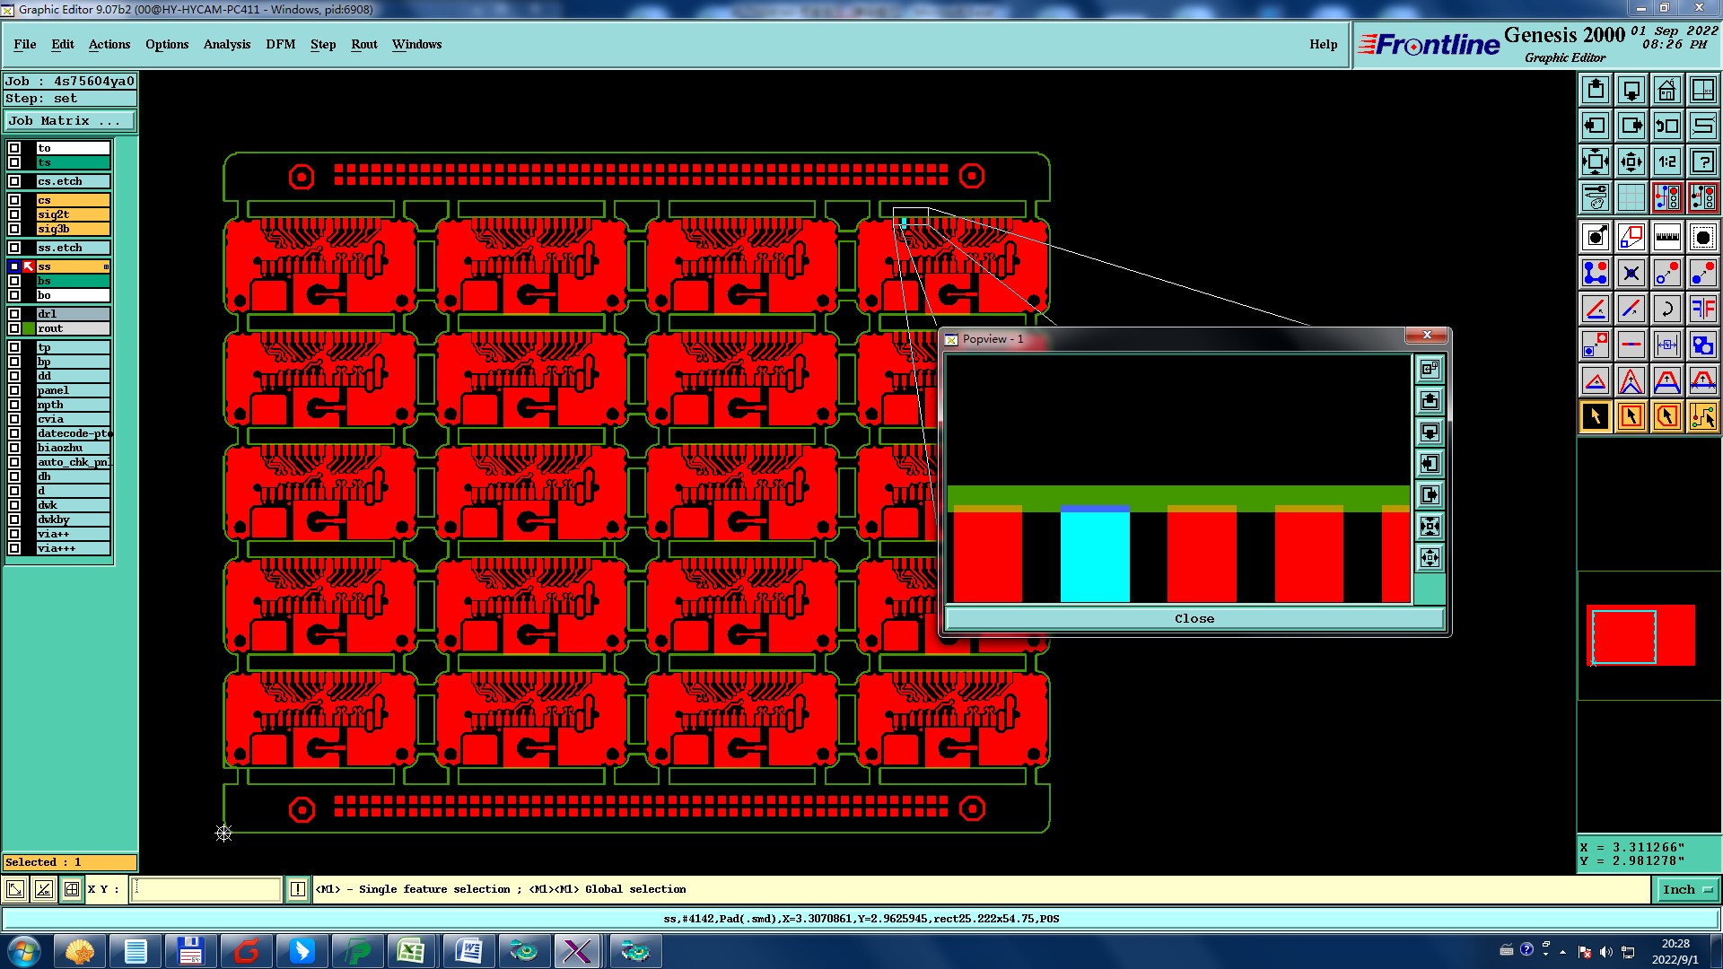The width and height of the screenshot is (1723, 969).
Task: Open the DFM menu
Action: click(280, 44)
